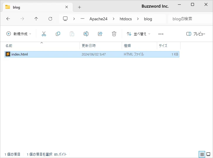
Task: Select the blog tab
Action: click(x=35, y=7)
